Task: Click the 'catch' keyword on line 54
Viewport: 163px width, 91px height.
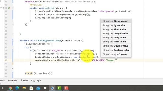Action: 29,73
